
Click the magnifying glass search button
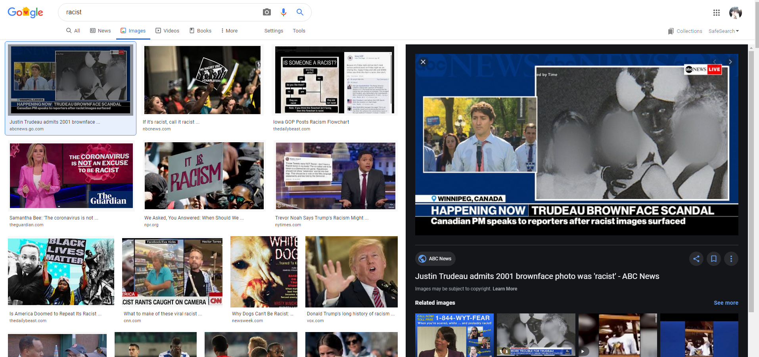(300, 12)
